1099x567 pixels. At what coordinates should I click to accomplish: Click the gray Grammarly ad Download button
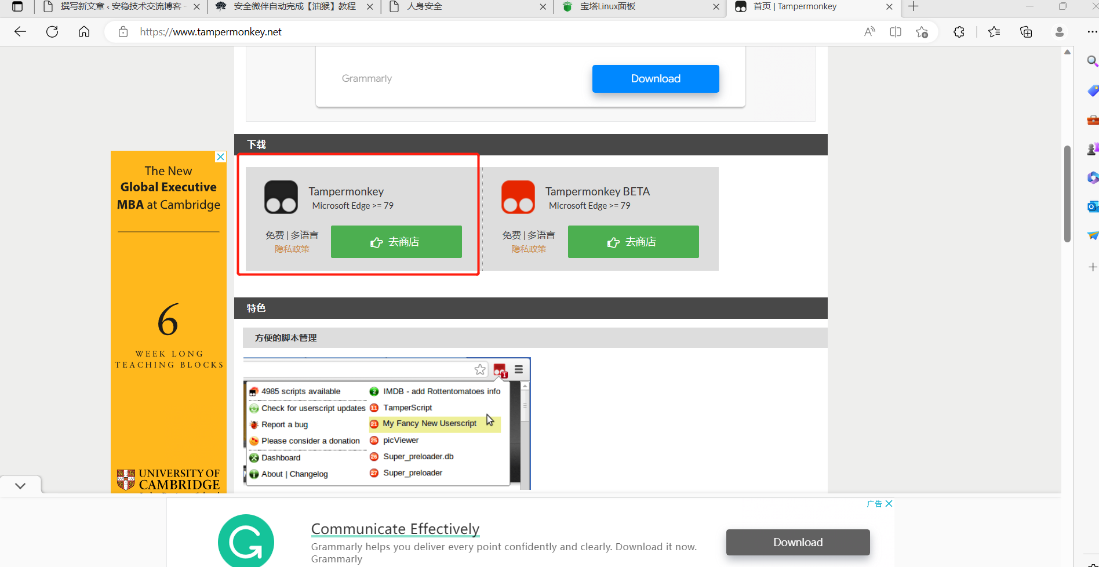(x=798, y=542)
